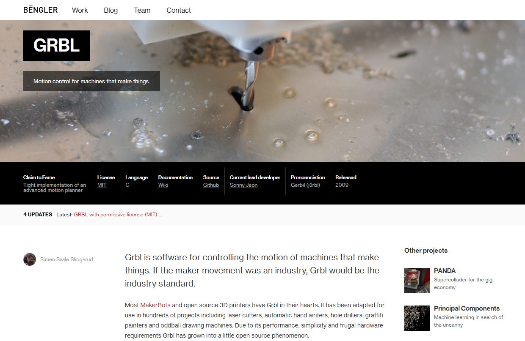Open the Principal Components title link
The width and height of the screenshot is (525, 341).
(x=467, y=308)
